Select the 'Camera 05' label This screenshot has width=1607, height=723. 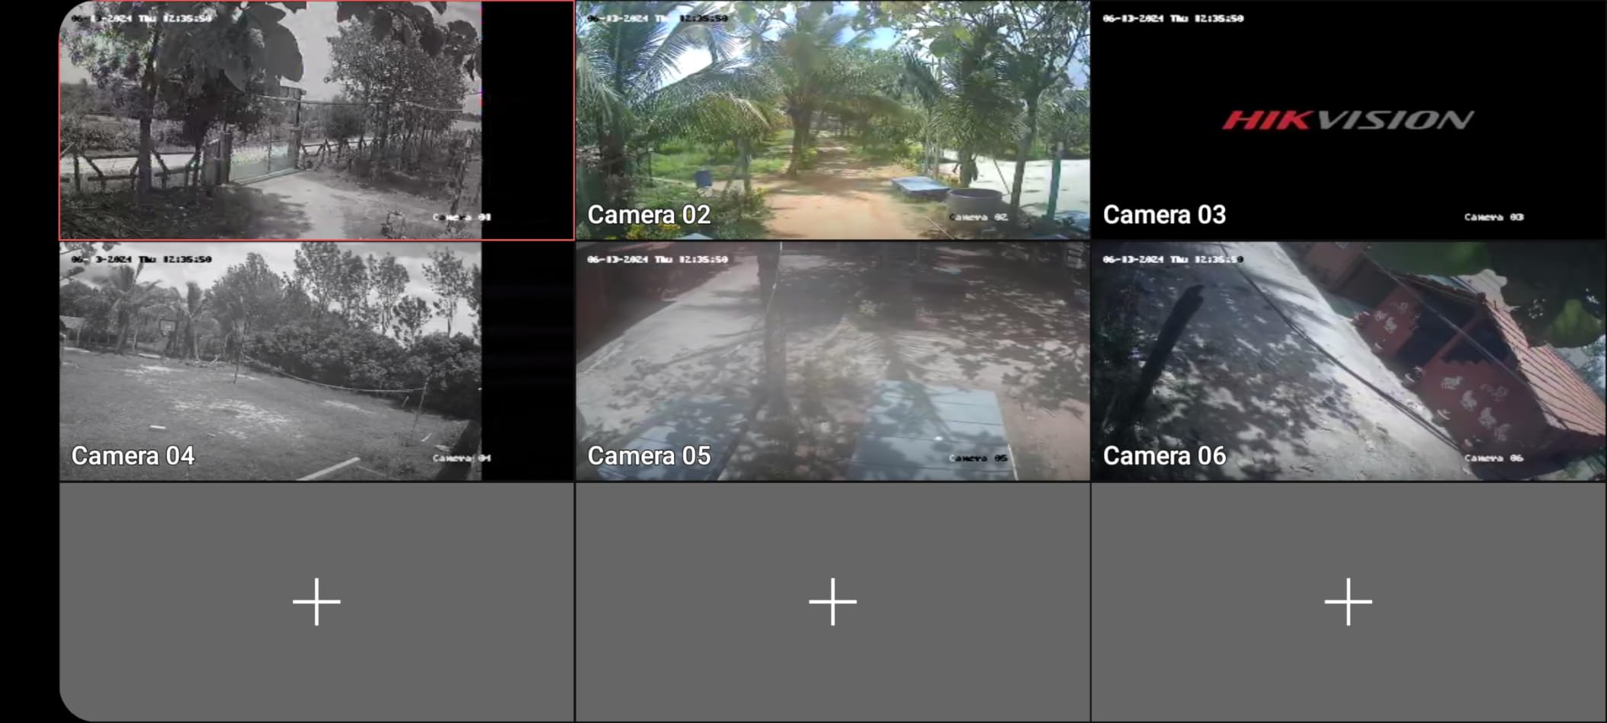(x=649, y=456)
